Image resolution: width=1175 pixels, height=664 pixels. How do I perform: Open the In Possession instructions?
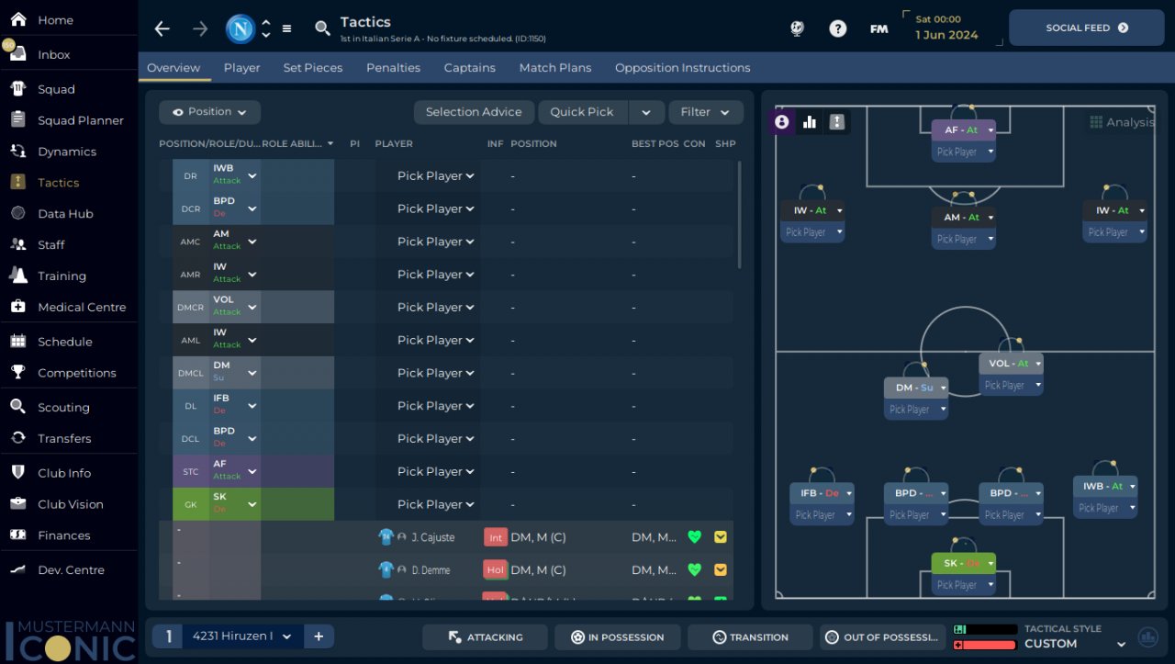pyautogui.click(x=618, y=637)
